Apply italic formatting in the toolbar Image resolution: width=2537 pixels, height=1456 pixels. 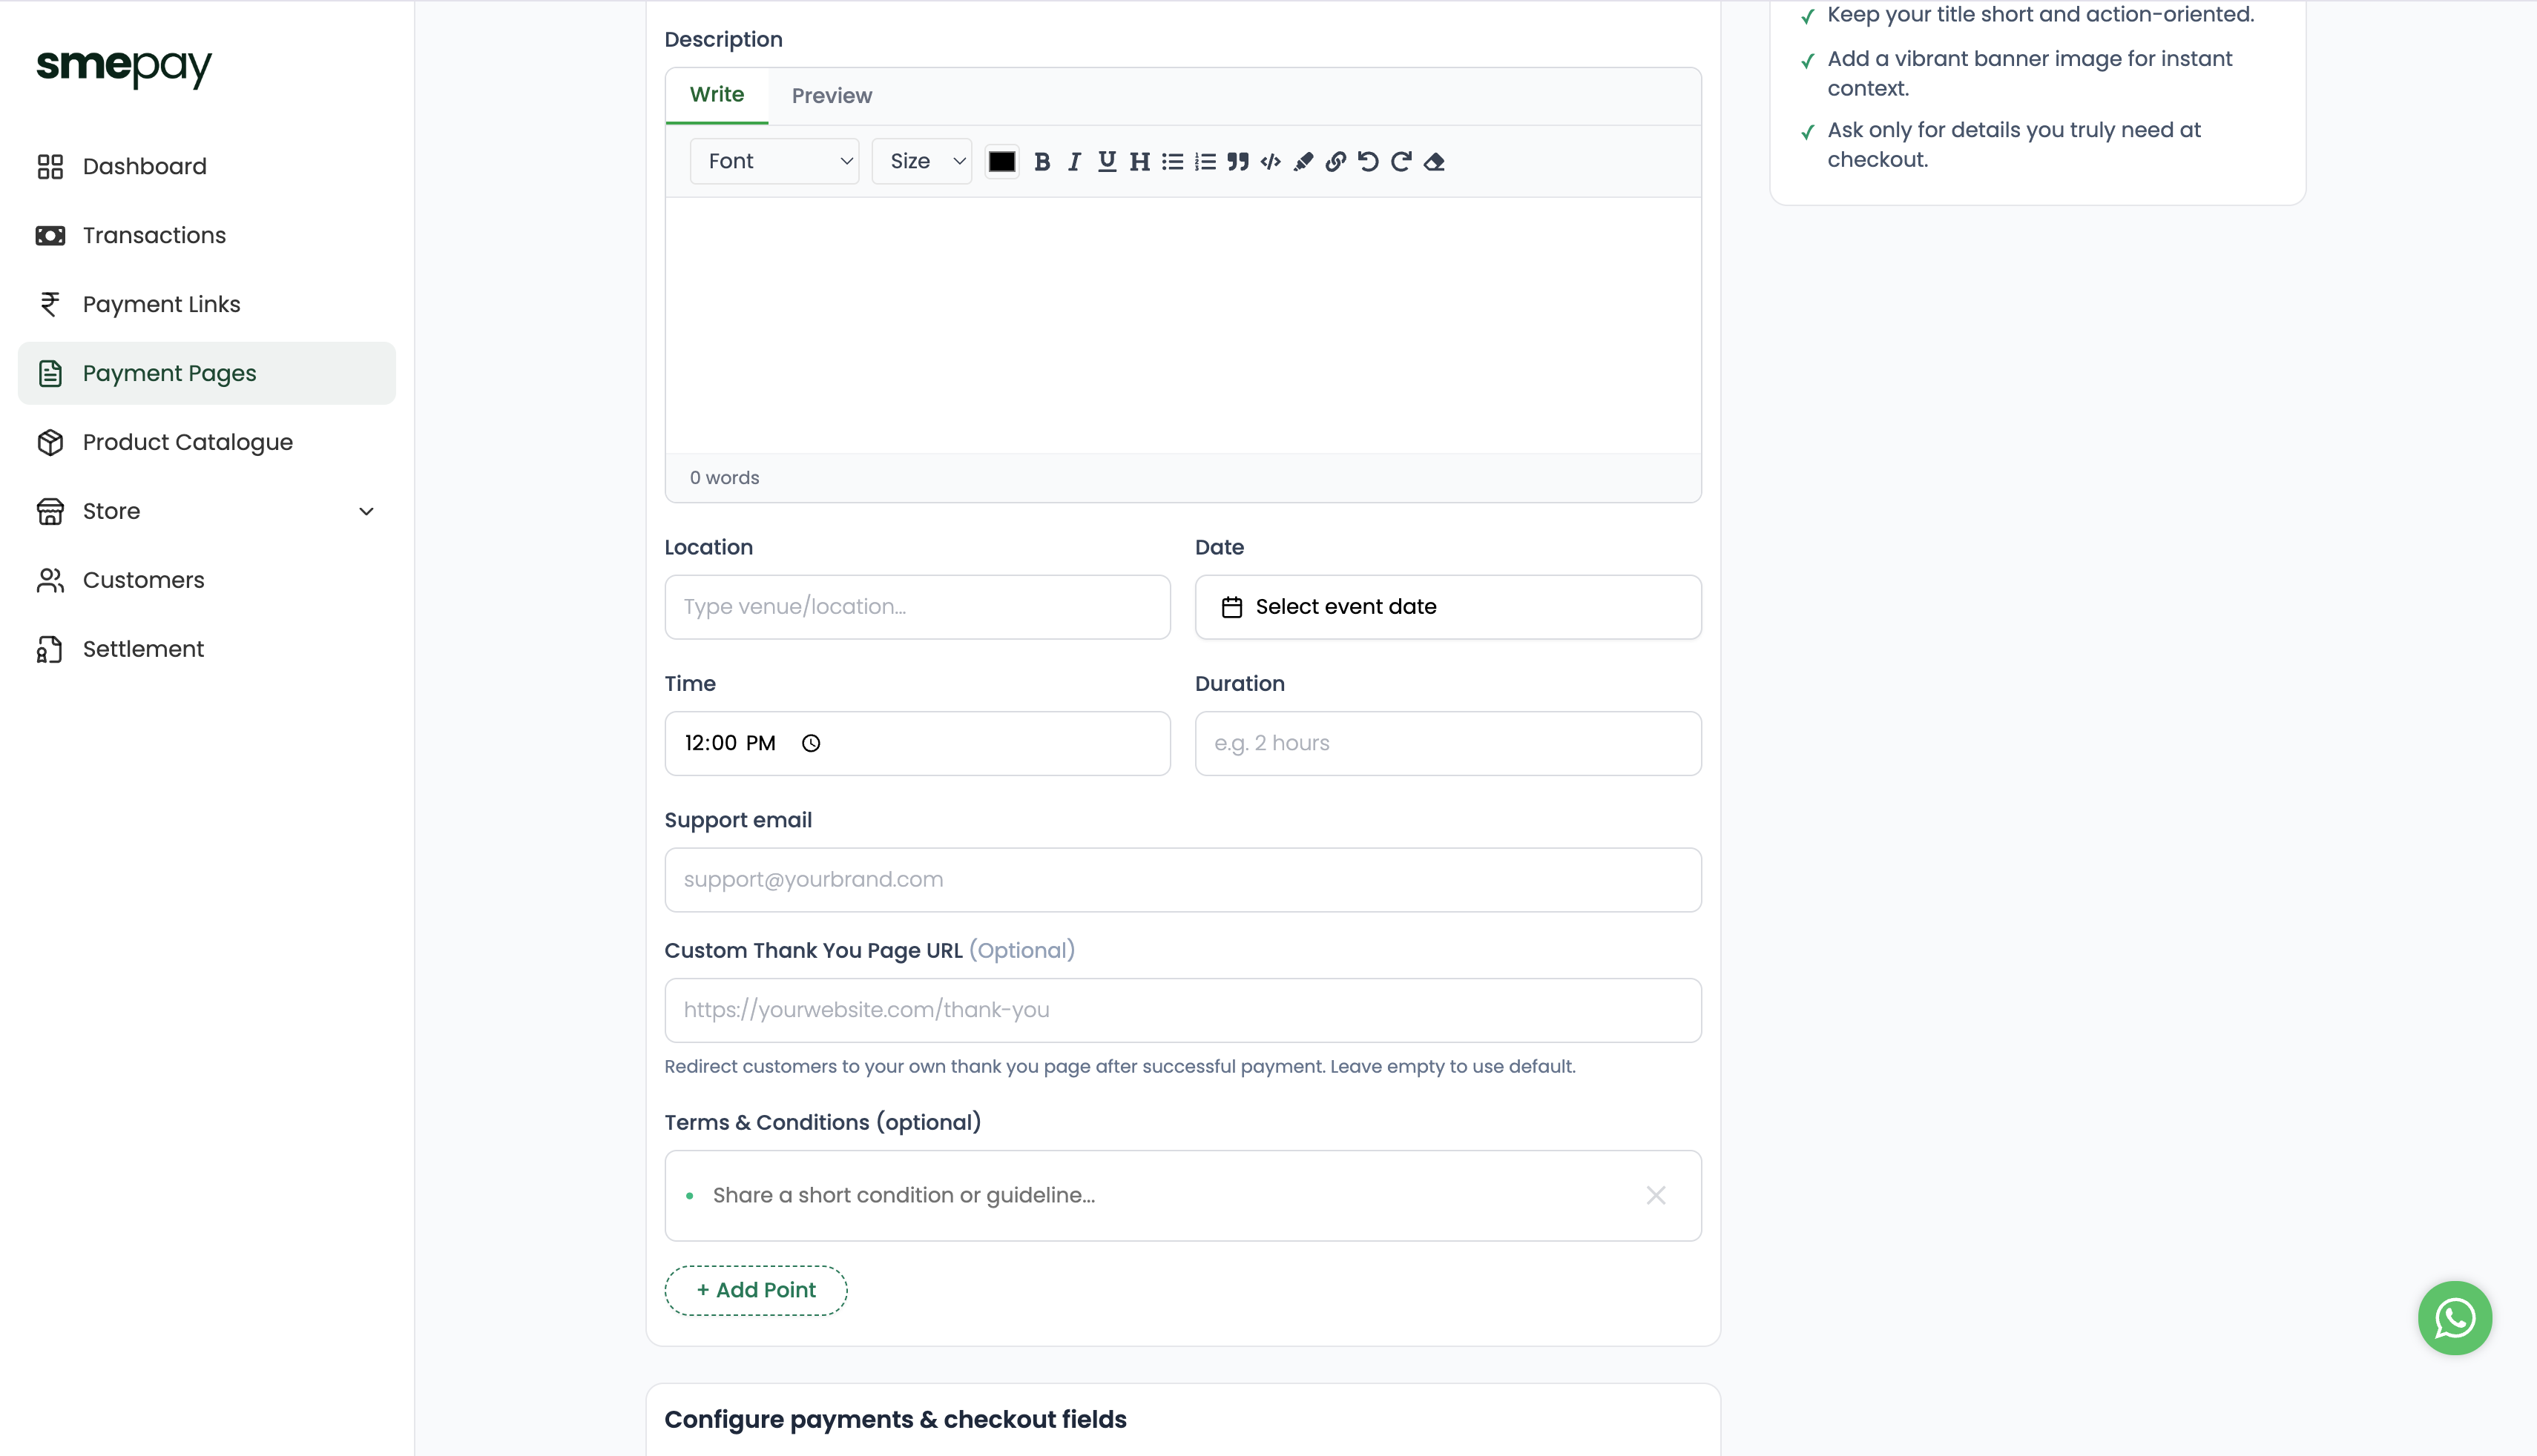pyautogui.click(x=1074, y=161)
